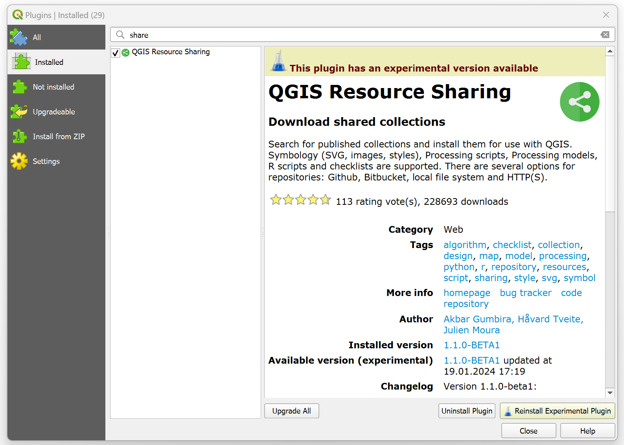This screenshot has height=445, width=624.
Task: Click scrollbar up arrow in details
Action: tap(610, 51)
